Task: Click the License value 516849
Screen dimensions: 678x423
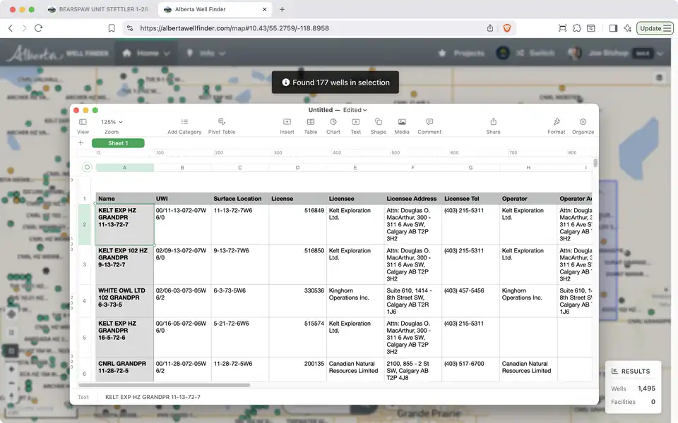Action: pos(314,211)
